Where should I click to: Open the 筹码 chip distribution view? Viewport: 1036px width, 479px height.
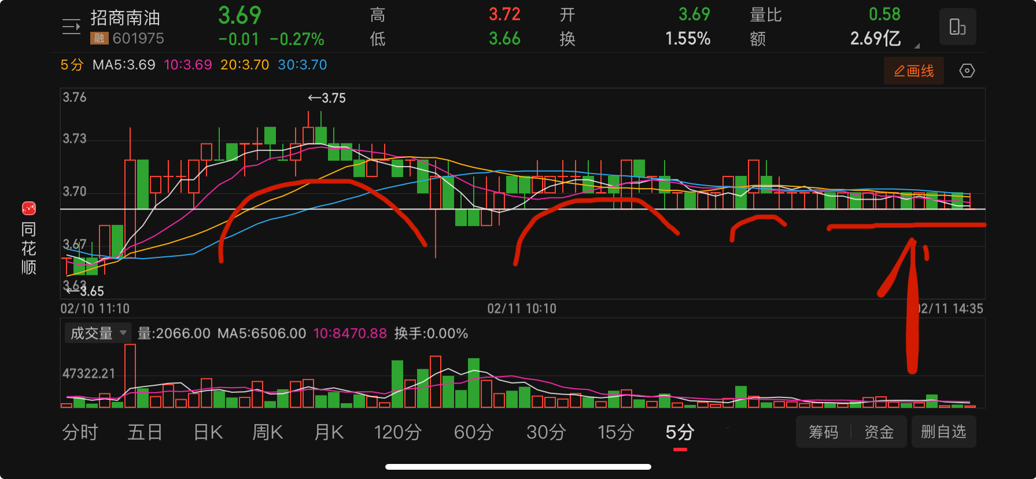[x=823, y=432]
